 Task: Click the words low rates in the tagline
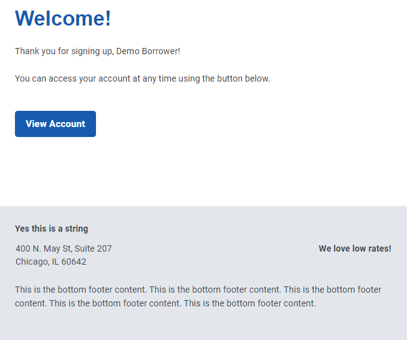coord(370,248)
